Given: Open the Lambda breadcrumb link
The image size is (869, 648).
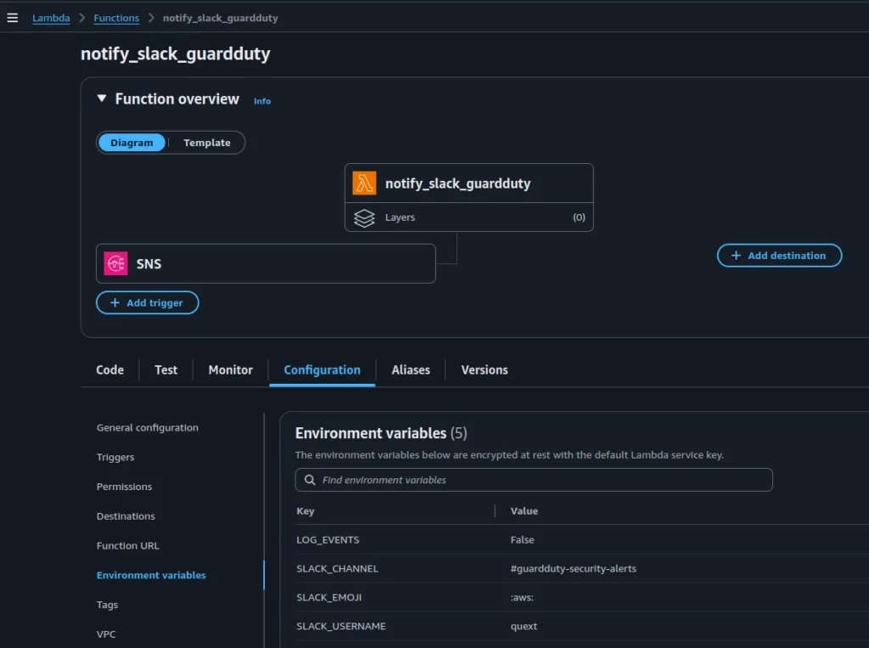Looking at the screenshot, I should point(51,18).
